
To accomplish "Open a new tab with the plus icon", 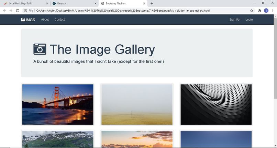I will coord(152,3).
